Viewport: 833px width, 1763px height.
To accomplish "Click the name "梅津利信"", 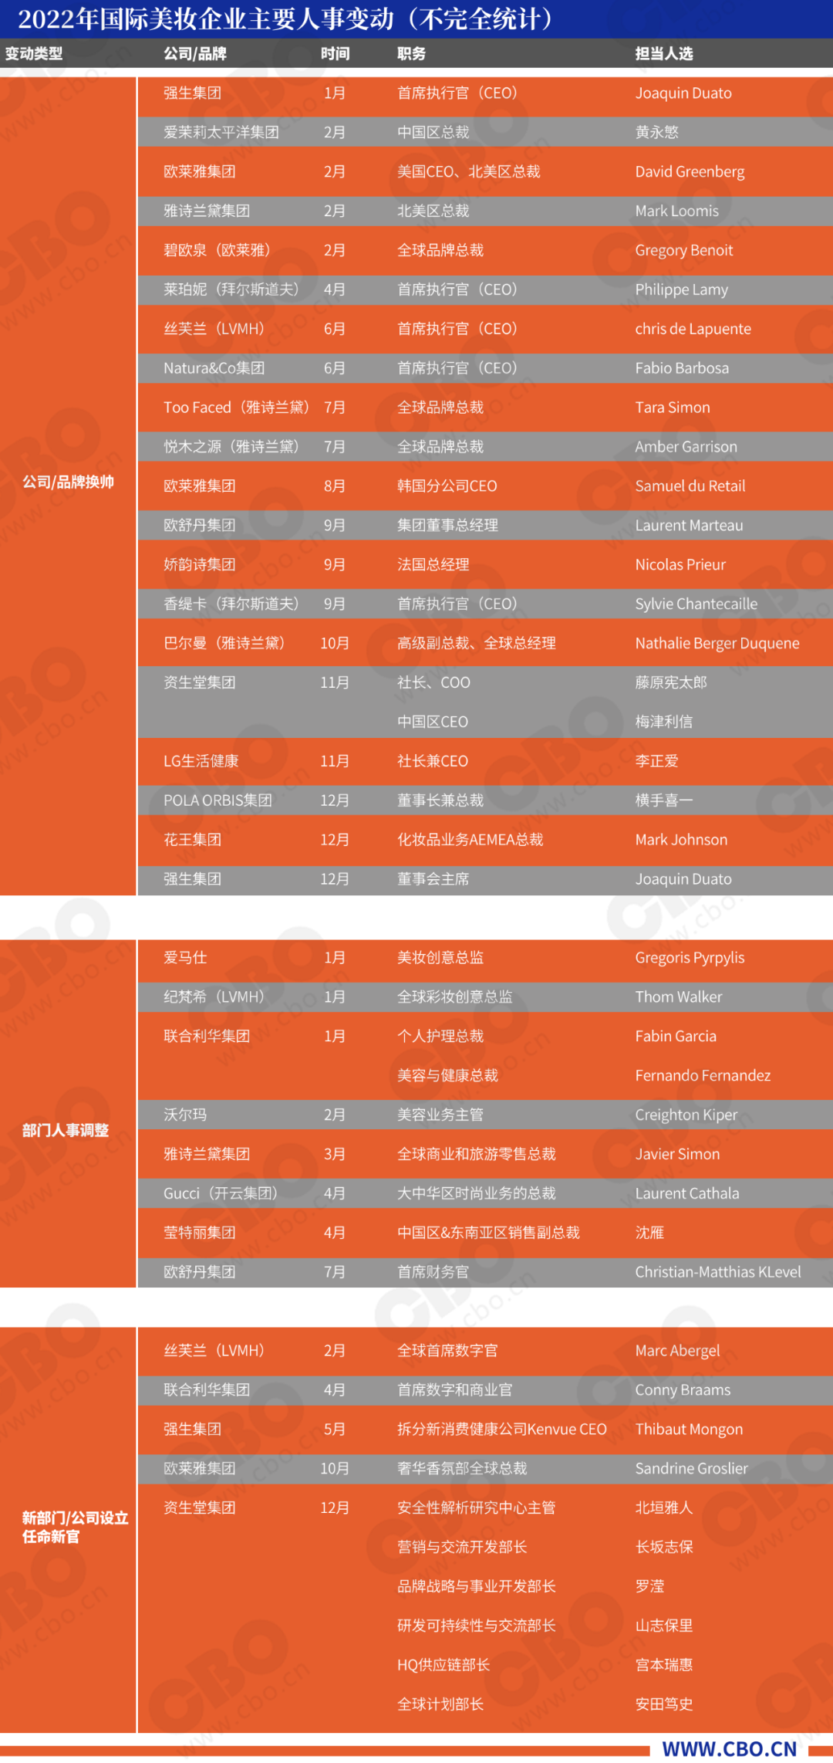I will pyautogui.click(x=664, y=722).
